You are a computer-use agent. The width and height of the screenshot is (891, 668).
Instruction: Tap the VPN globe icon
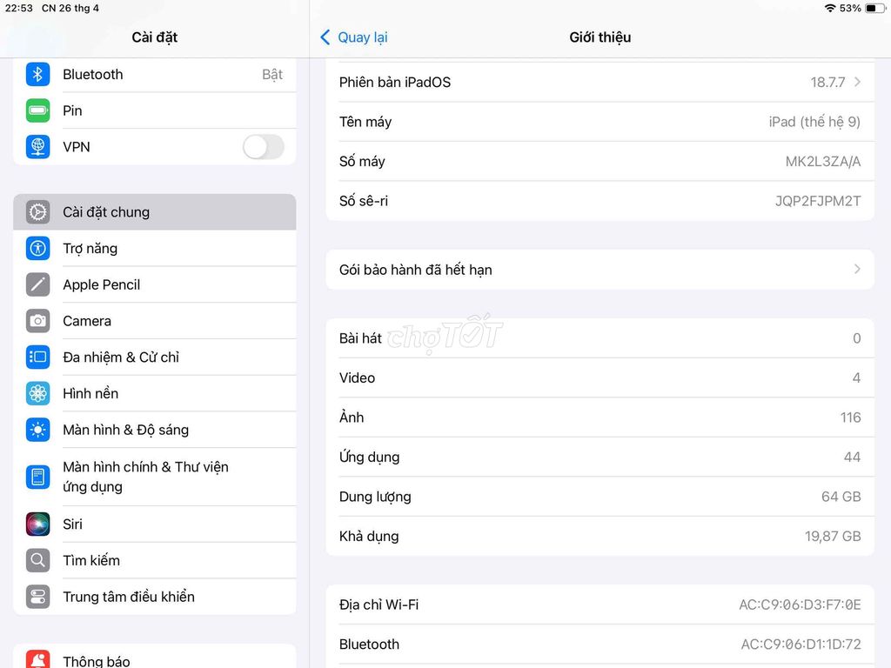pyautogui.click(x=37, y=146)
